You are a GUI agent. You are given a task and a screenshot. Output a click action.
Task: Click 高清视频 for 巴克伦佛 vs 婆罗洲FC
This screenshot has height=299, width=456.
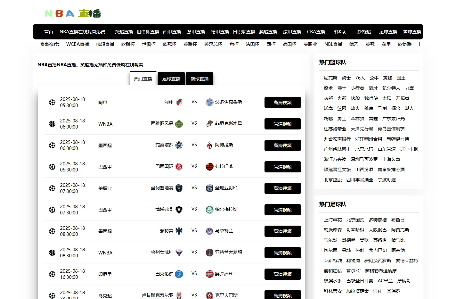tap(283, 274)
